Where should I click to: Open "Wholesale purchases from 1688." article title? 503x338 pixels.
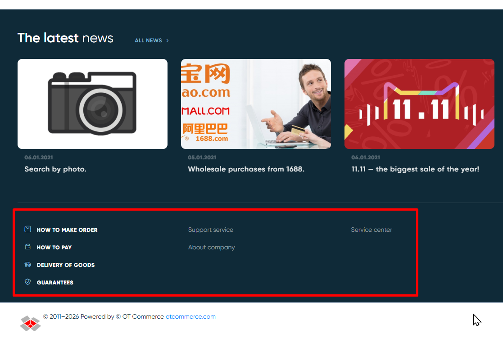click(x=246, y=169)
